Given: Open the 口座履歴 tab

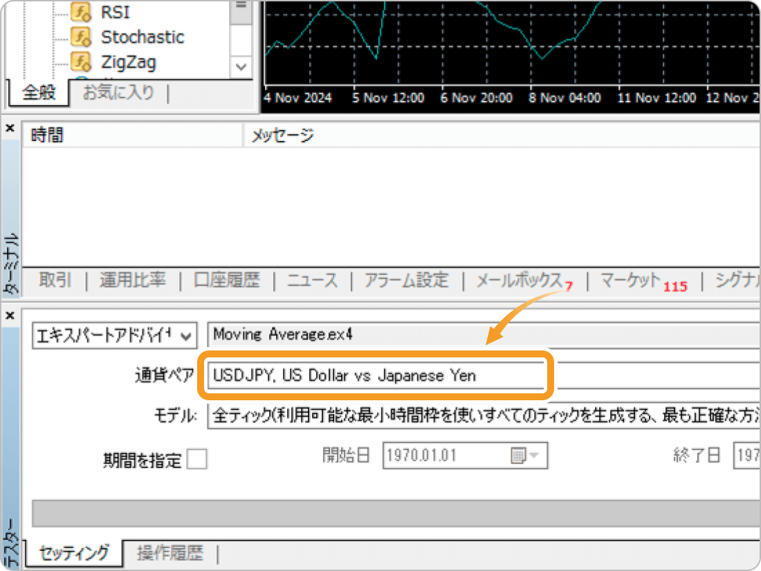Looking at the screenshot, I should (227, 280).
